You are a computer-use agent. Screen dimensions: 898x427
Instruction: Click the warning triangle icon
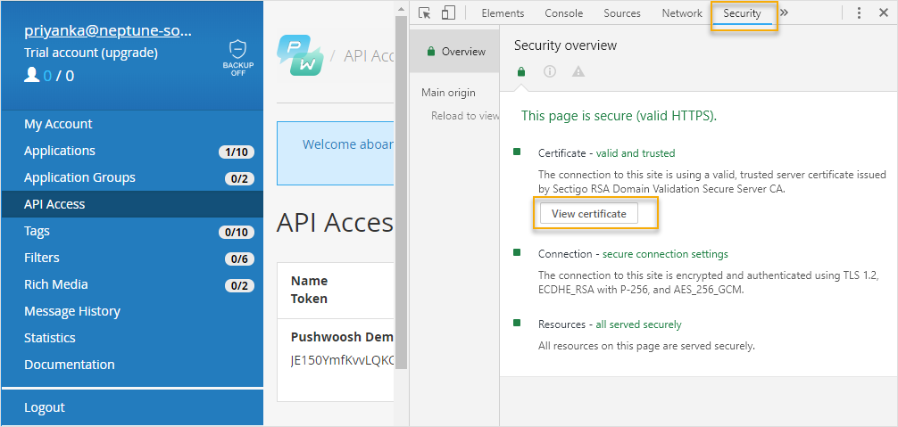point(578,71)
